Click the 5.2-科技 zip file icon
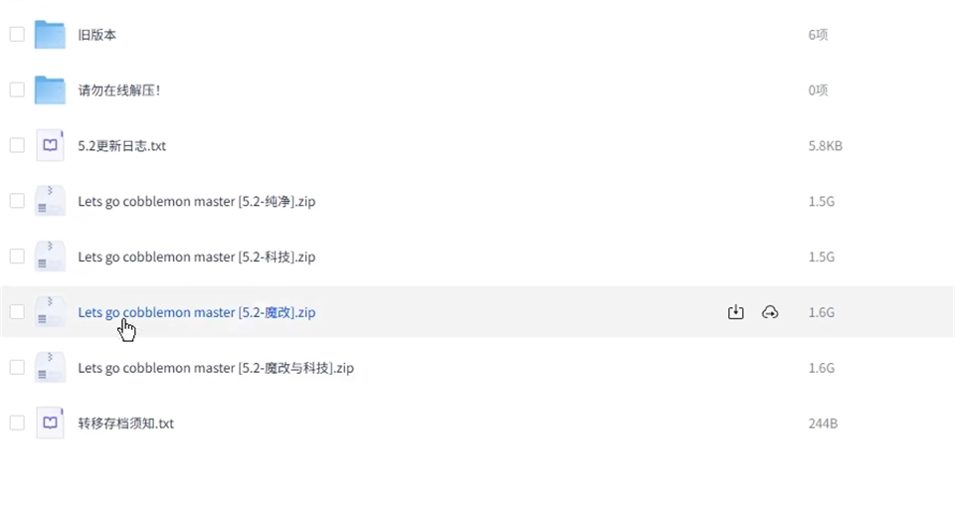The height and width of the screenshot is (521, 955). click(x=50, y=257)
